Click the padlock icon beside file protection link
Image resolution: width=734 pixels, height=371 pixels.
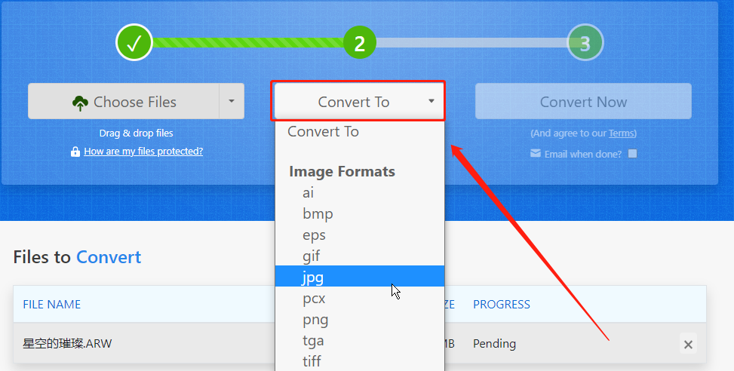click(x=75, y=152)
